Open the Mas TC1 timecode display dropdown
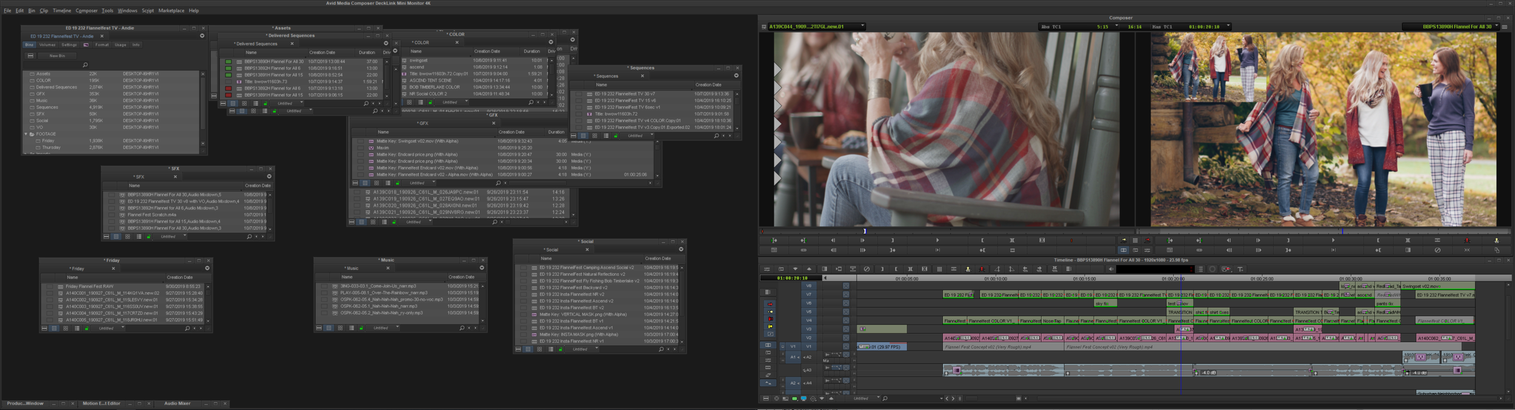This screenshot has width=1515, height=410. coord(1227,27)
